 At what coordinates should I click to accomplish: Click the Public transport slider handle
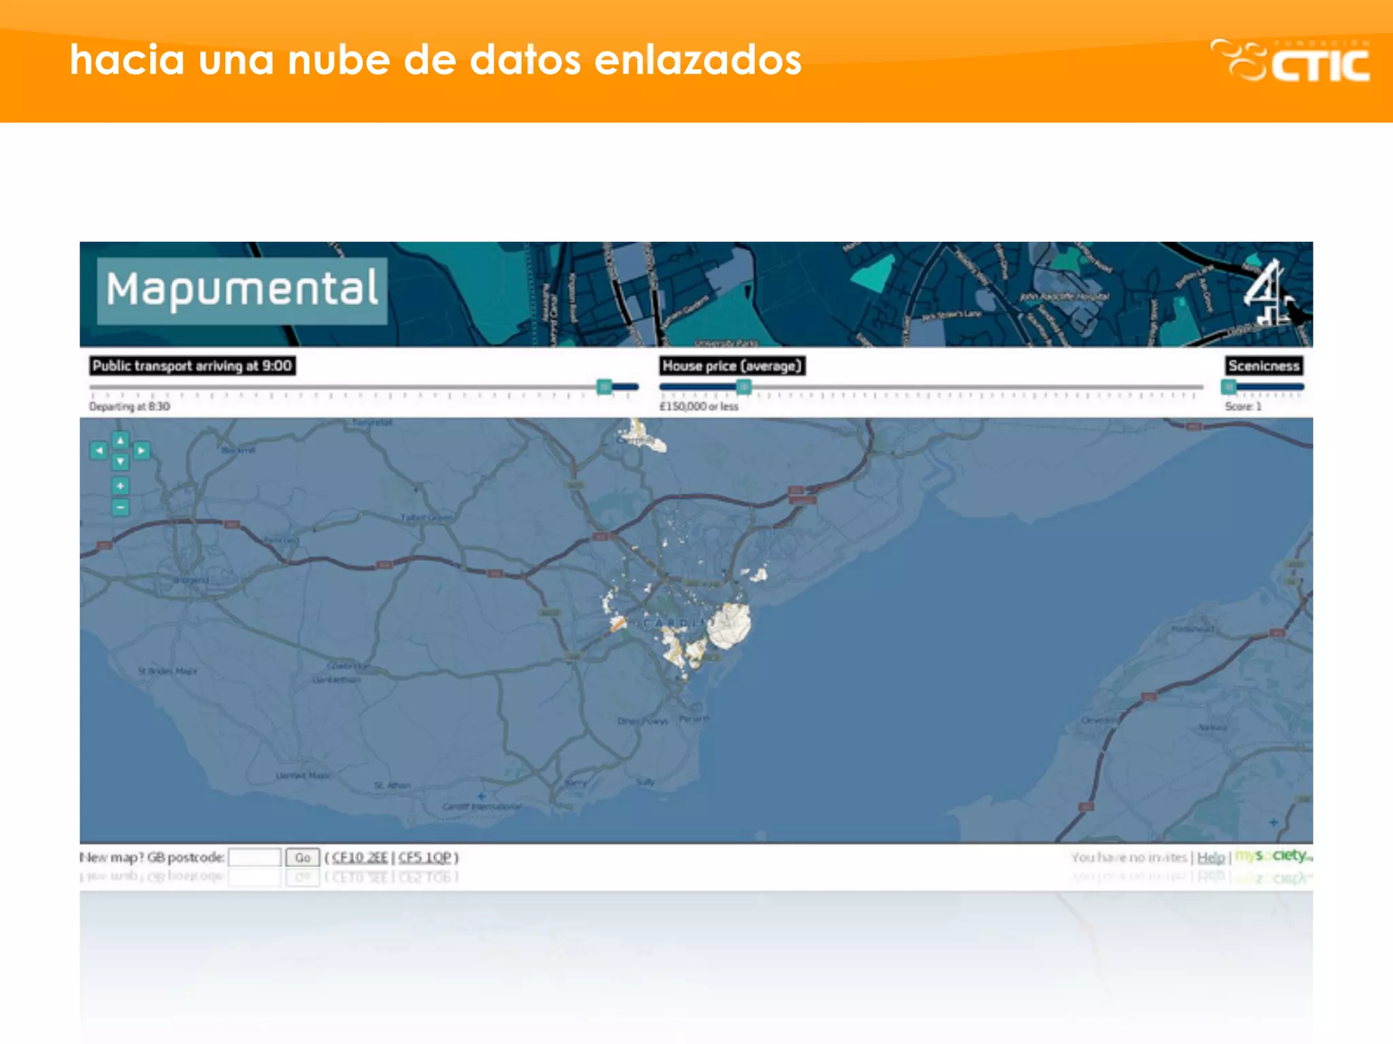(604, 387)
